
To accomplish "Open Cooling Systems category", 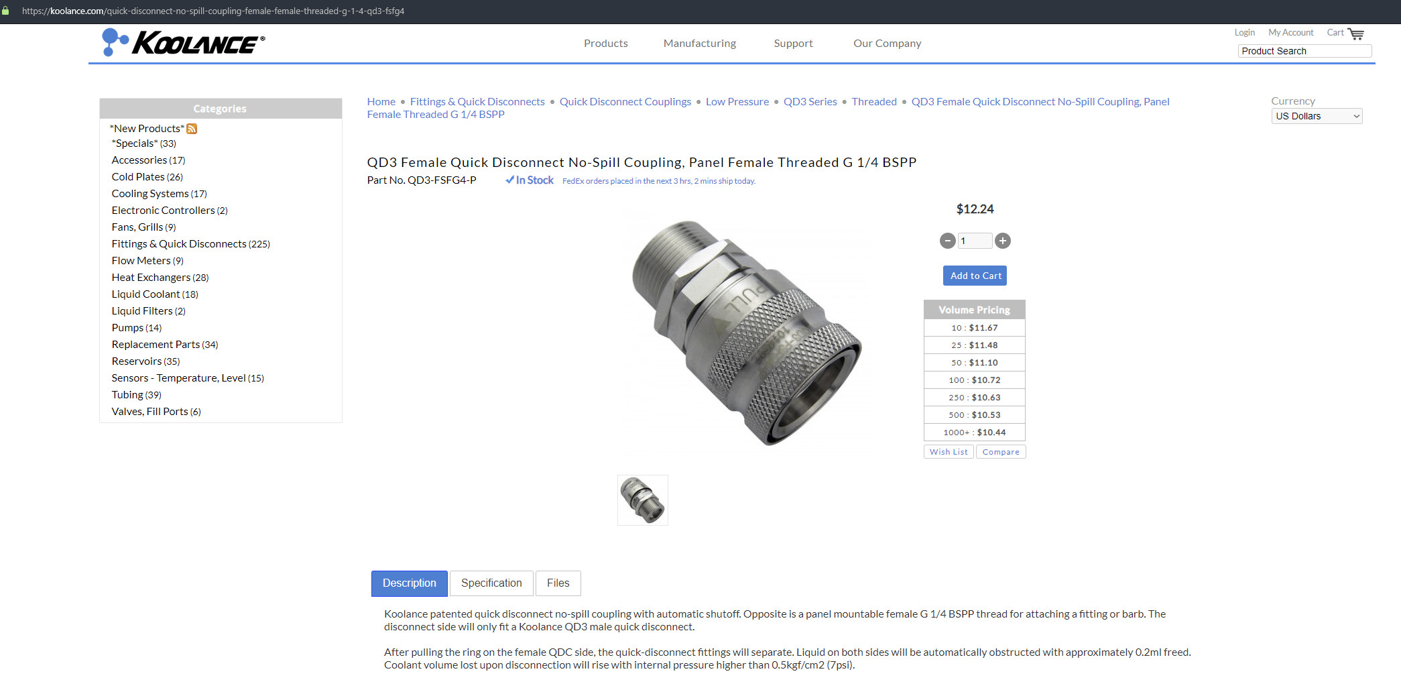I will point(159,194).
